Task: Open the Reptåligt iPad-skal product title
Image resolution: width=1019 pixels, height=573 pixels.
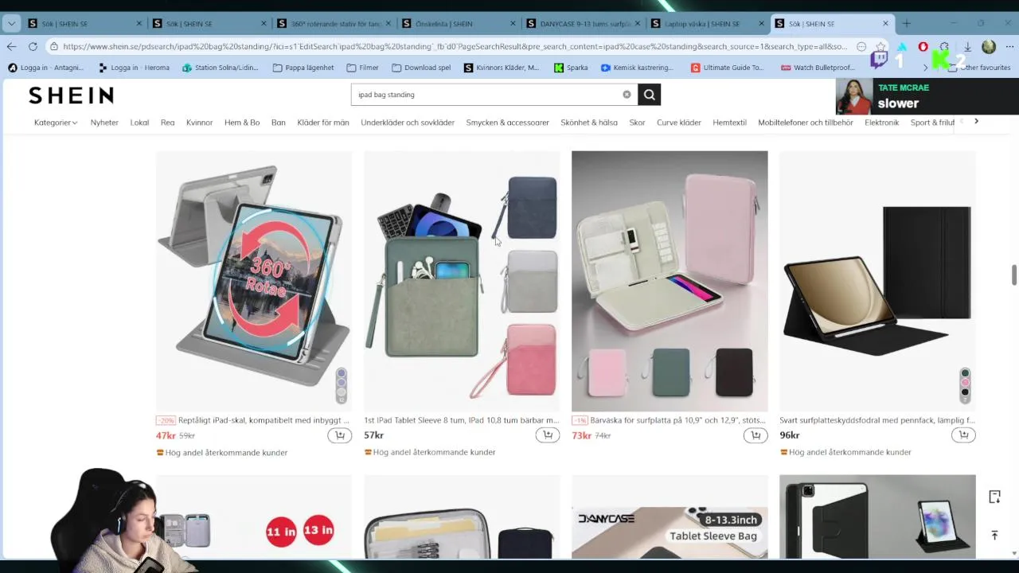Action: point(264,420)
